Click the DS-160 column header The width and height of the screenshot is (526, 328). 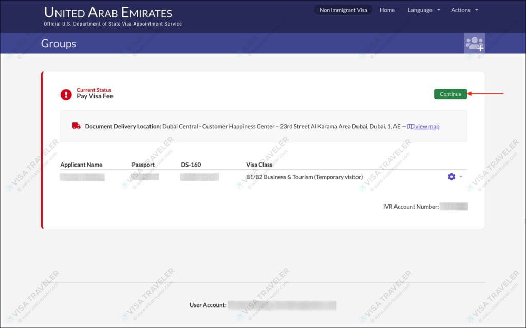[x=191, y=165]
